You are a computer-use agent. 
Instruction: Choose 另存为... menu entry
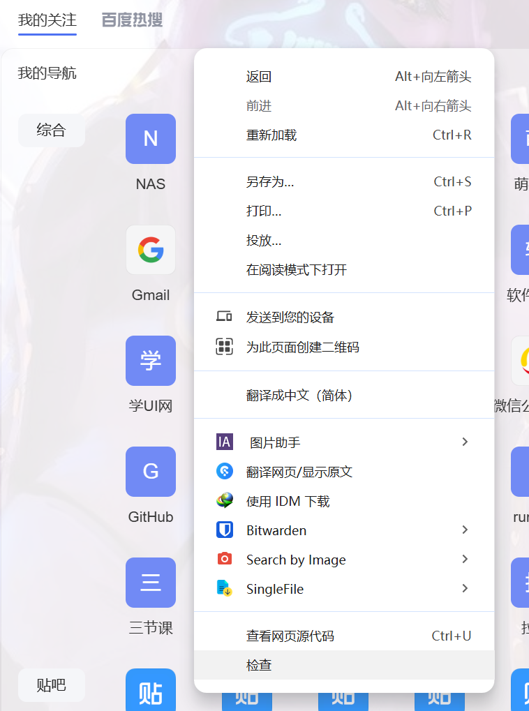click(x=269, y=182)
